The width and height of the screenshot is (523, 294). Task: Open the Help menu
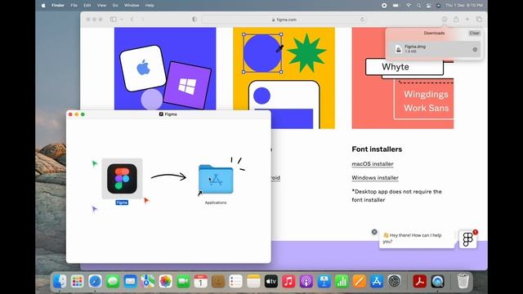click(150, 6)
